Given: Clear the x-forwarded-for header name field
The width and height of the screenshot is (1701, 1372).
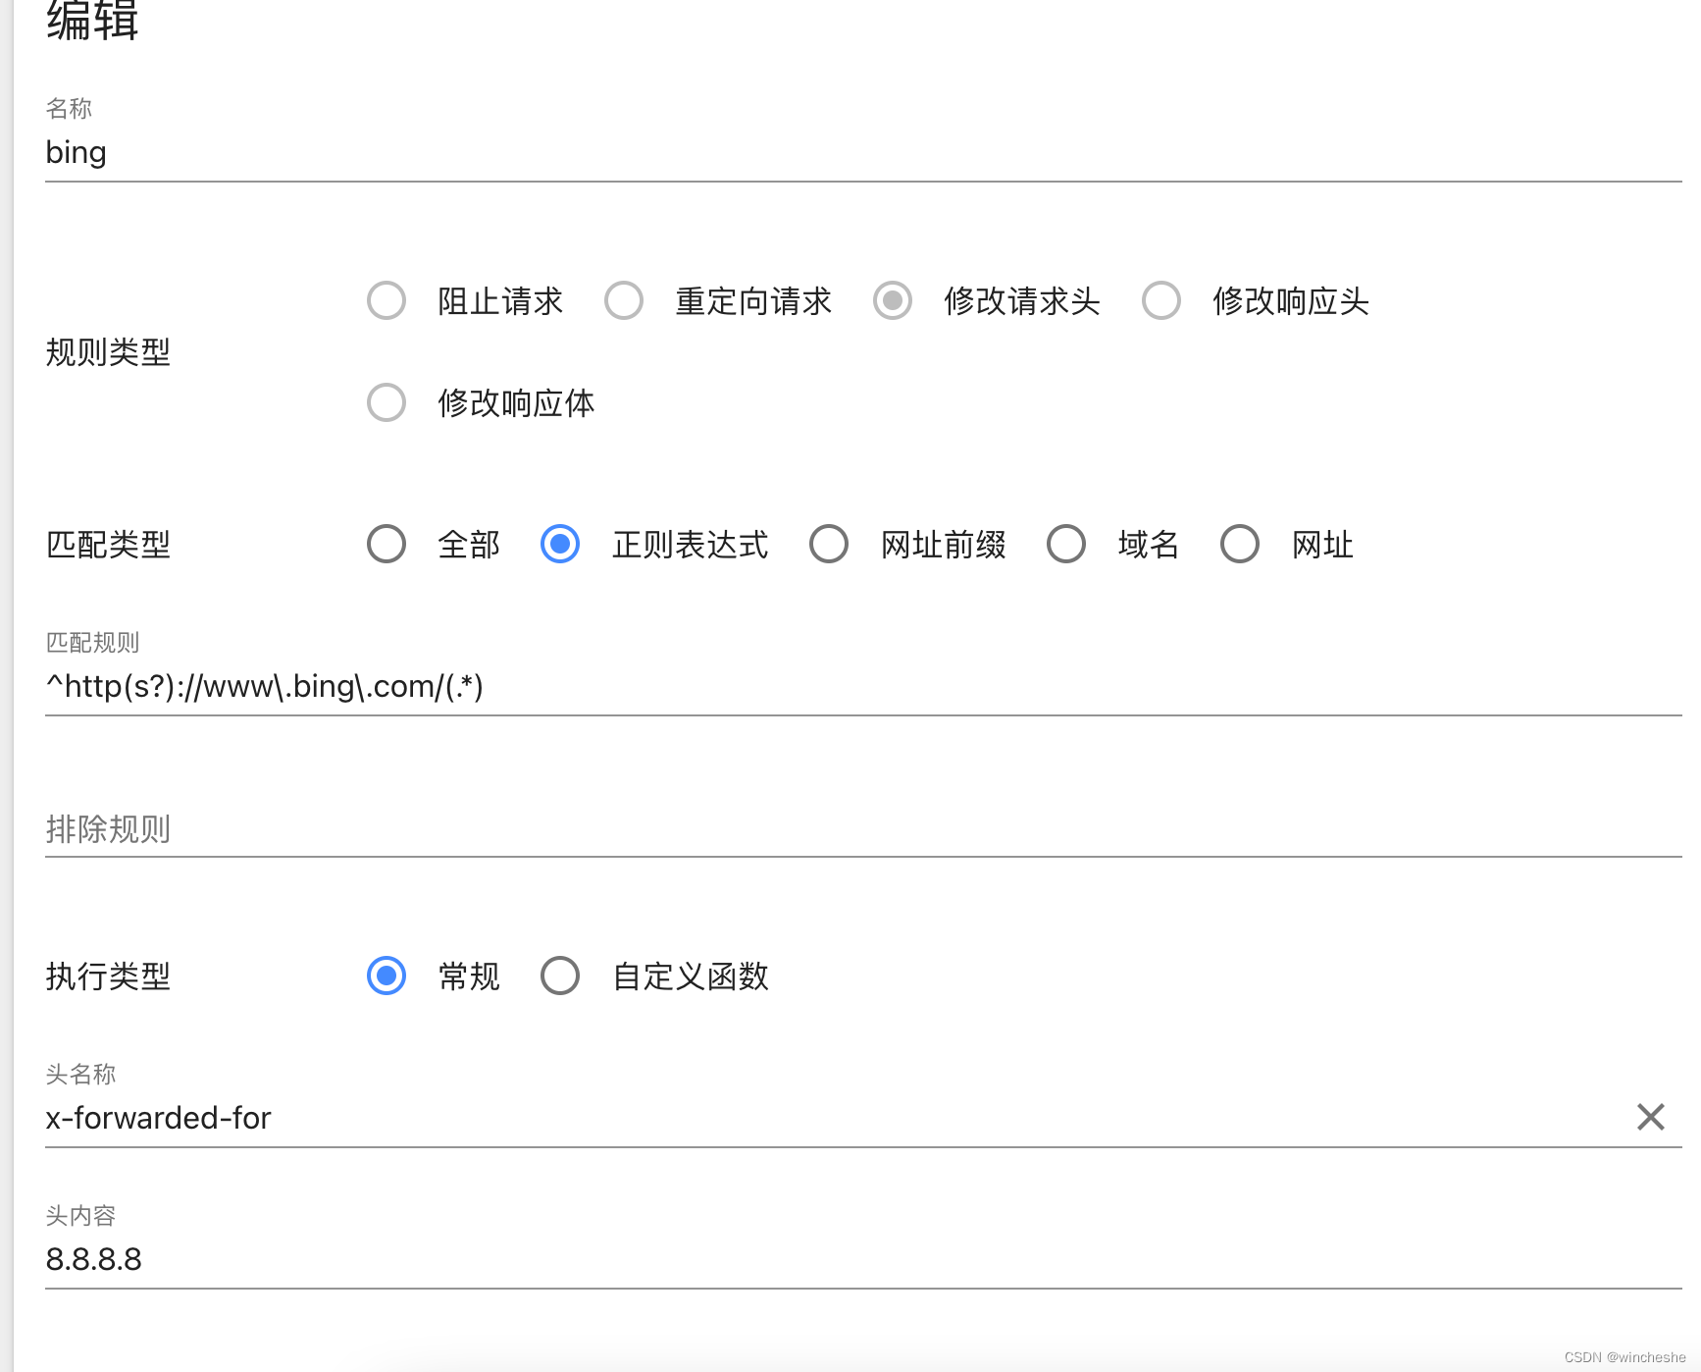Looking at the screenshot, I should pos(1650,1117).
